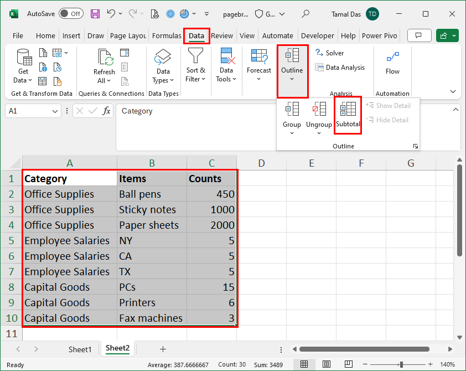Switch to Page Layout view icon
The height and width of the screenshot is (371, 466).
coord(327,364)
